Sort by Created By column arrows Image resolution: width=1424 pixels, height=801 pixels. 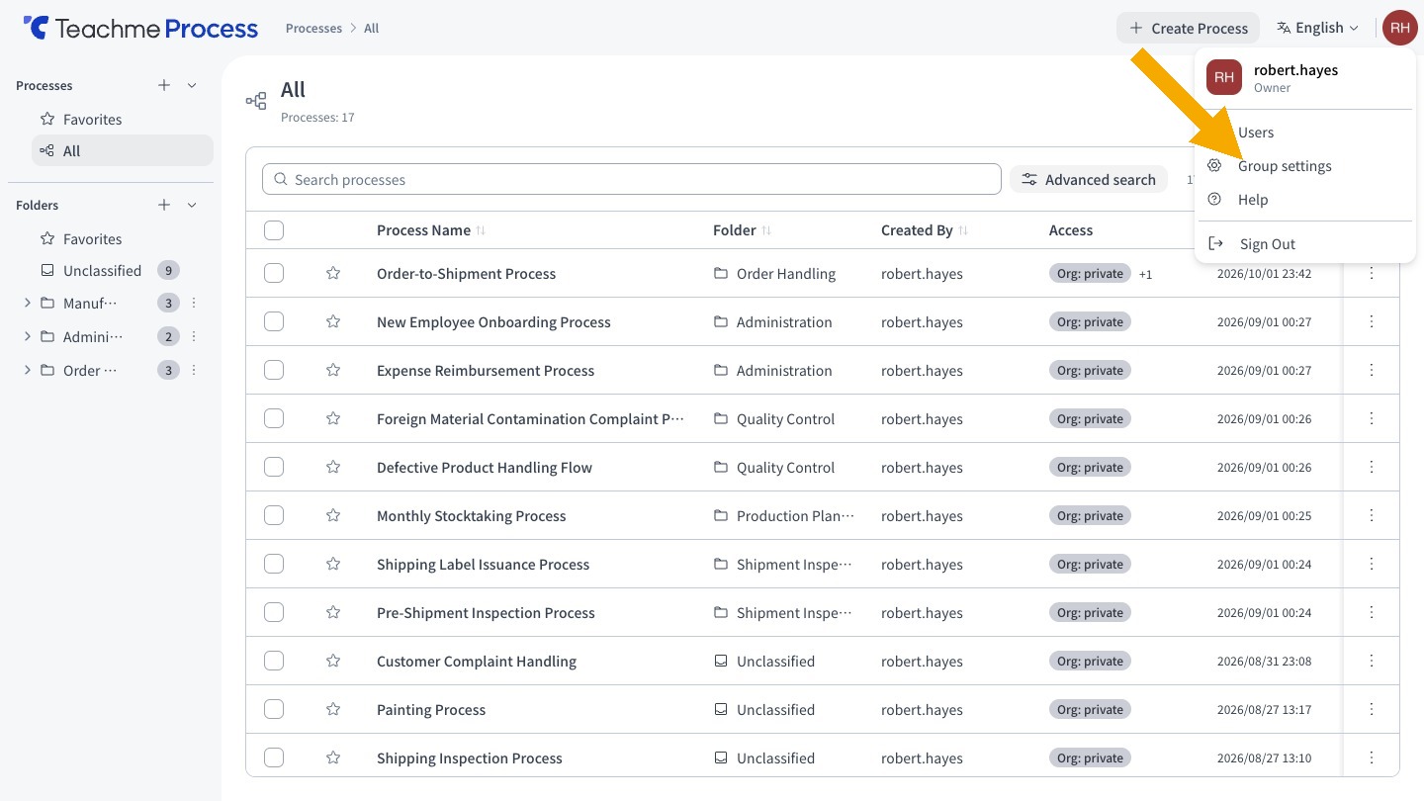963,230
